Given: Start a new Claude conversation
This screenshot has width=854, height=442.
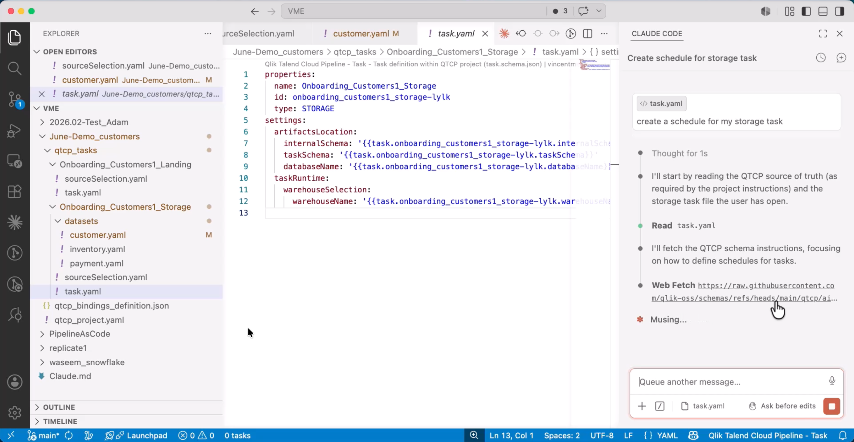Looking at the screenshot, I should tap(841, 58).
